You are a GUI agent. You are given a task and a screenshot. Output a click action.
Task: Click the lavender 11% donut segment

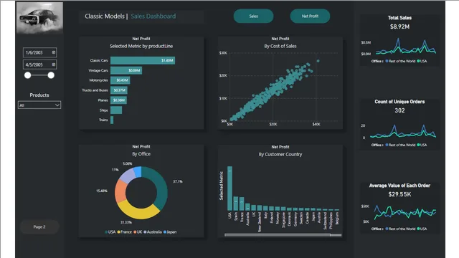[x=126, y=176]
